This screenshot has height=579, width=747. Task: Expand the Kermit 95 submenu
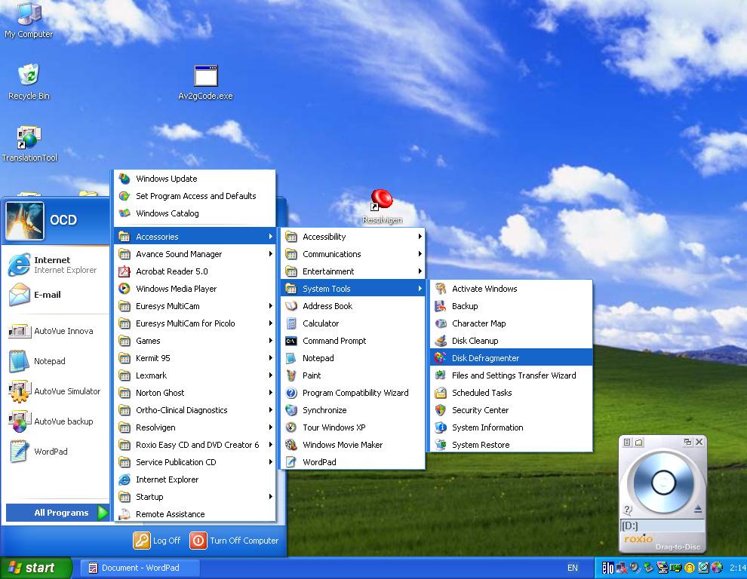point(195,358)
